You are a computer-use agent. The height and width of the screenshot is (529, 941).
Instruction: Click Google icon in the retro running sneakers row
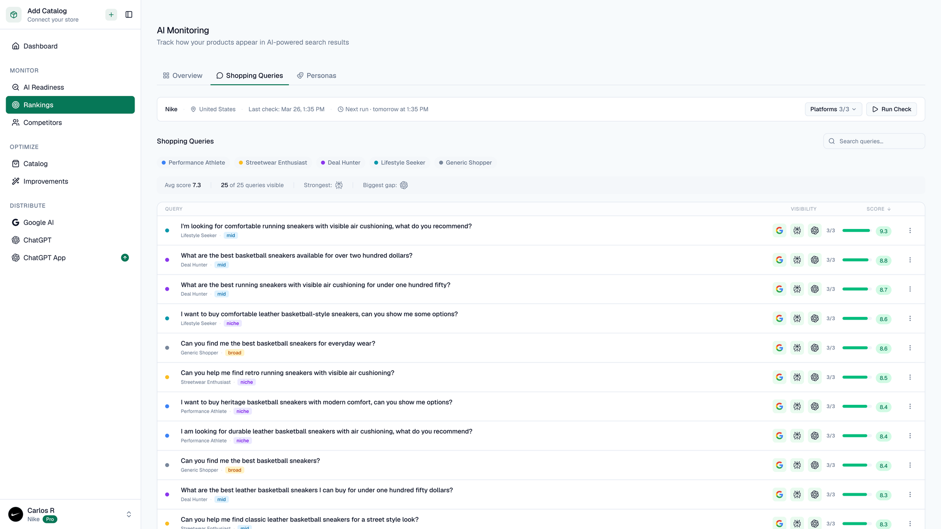pyautogui.click(x=779, y=377)
